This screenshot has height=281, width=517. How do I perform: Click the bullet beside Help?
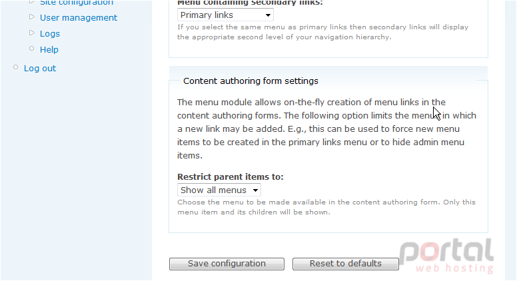pyautogui.click(x=32, y=49)
